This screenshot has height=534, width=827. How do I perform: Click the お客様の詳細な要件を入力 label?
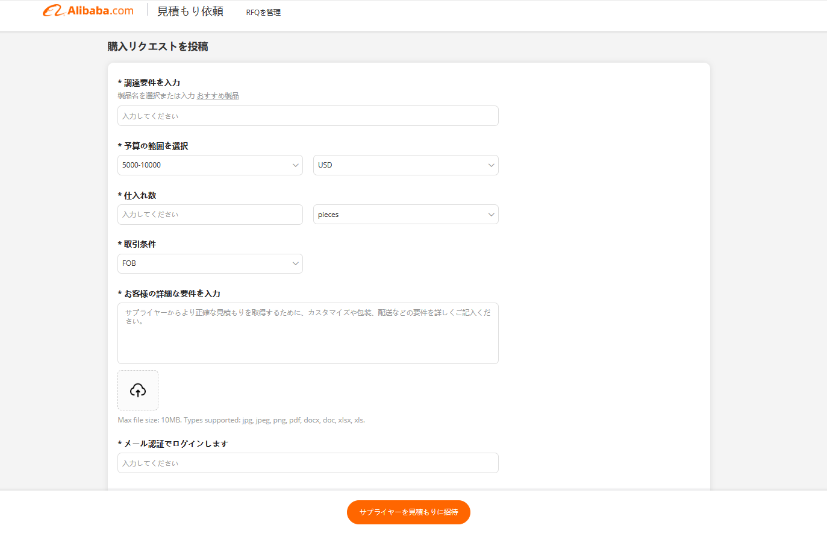169,294
